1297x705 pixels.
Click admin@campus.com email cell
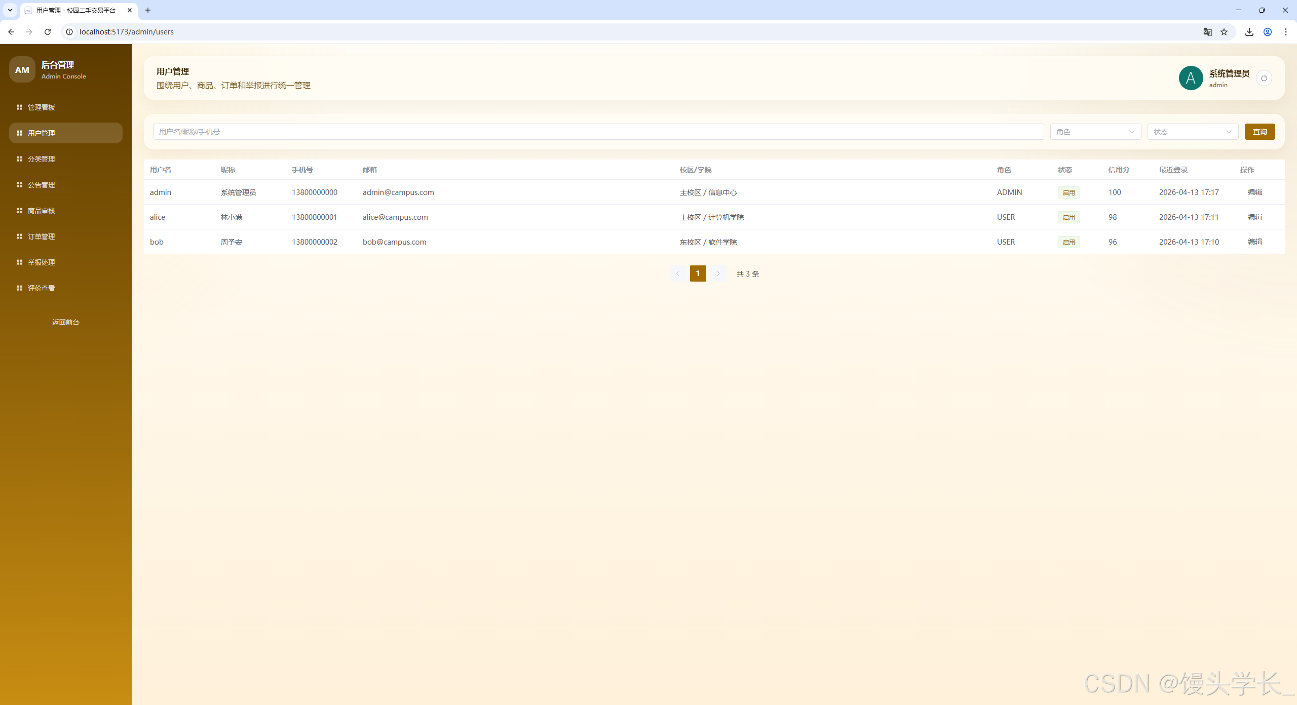click(398, 192)
